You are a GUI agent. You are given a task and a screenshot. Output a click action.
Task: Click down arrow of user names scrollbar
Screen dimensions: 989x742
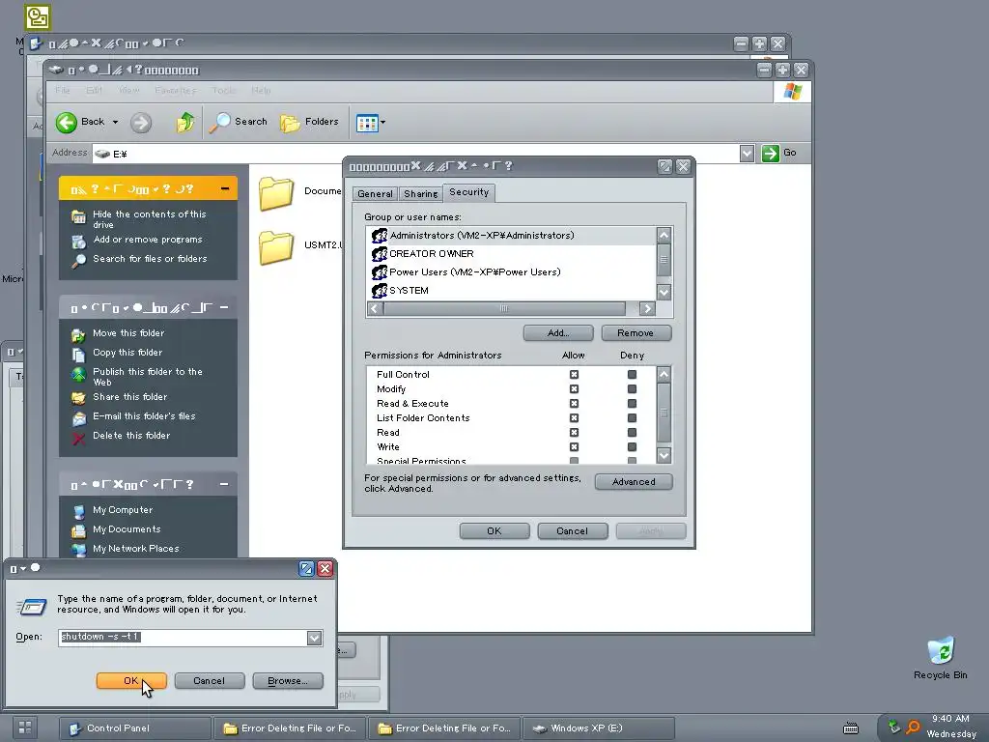point(664,292)
